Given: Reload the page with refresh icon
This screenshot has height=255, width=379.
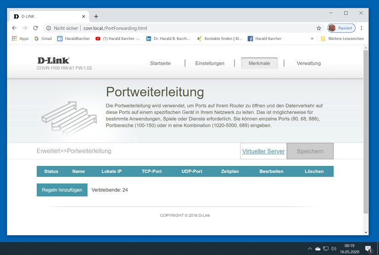Looking at the screenshot, I should (35, 28).
